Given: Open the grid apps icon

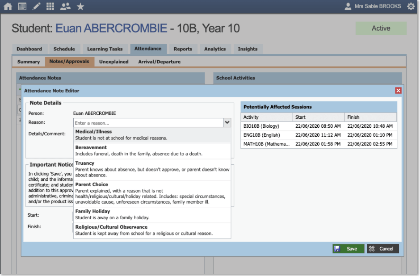Looking at the screenshot, I should point(50,6).
